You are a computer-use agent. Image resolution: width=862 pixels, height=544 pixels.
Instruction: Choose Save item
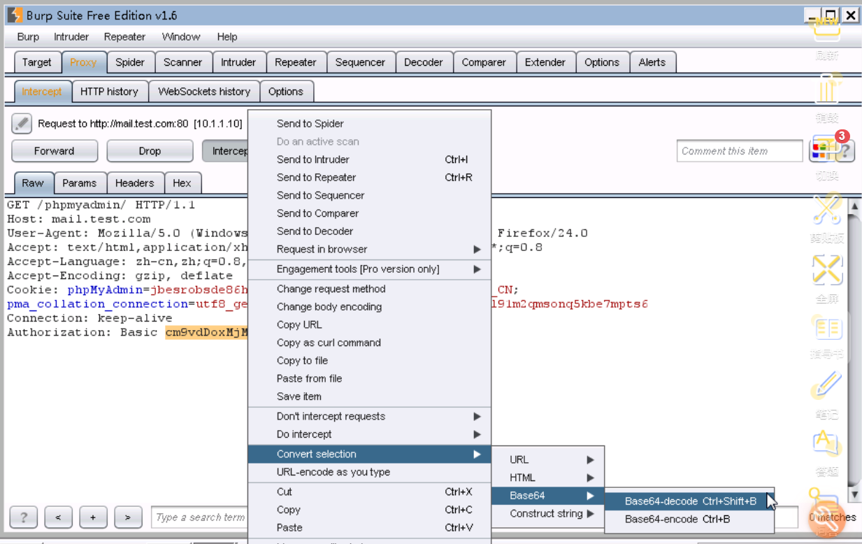(370, 396)
